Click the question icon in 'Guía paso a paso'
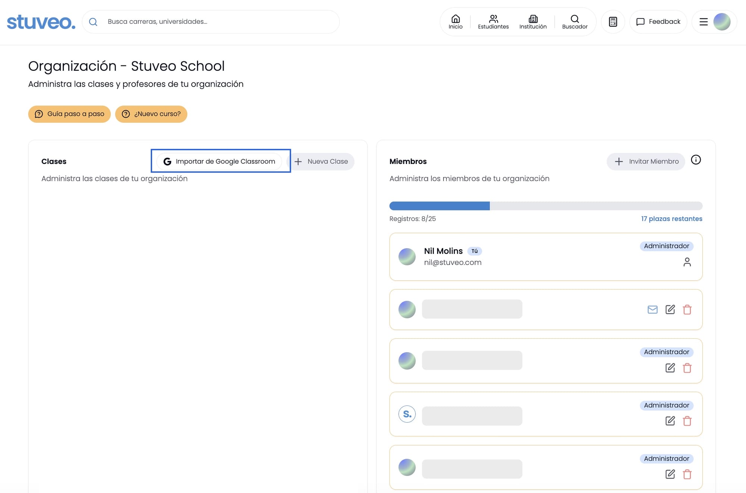The image size is (746, 493). pyautogui.click(x=39, y=114)
